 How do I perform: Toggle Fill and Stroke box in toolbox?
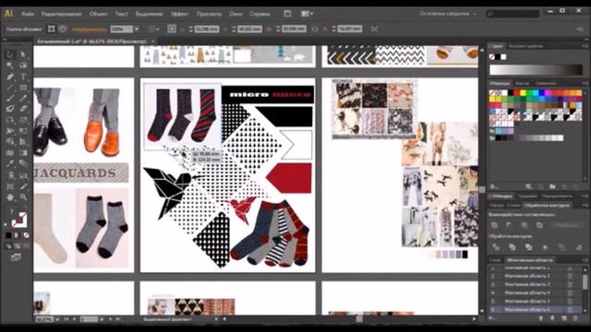coord(18,220)
